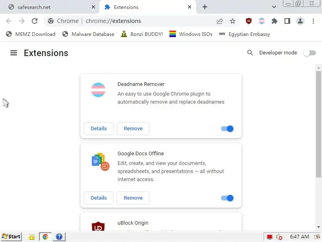Open Details for Deadname Remover
The image size is (322, 242).
(x=99, y=129)
